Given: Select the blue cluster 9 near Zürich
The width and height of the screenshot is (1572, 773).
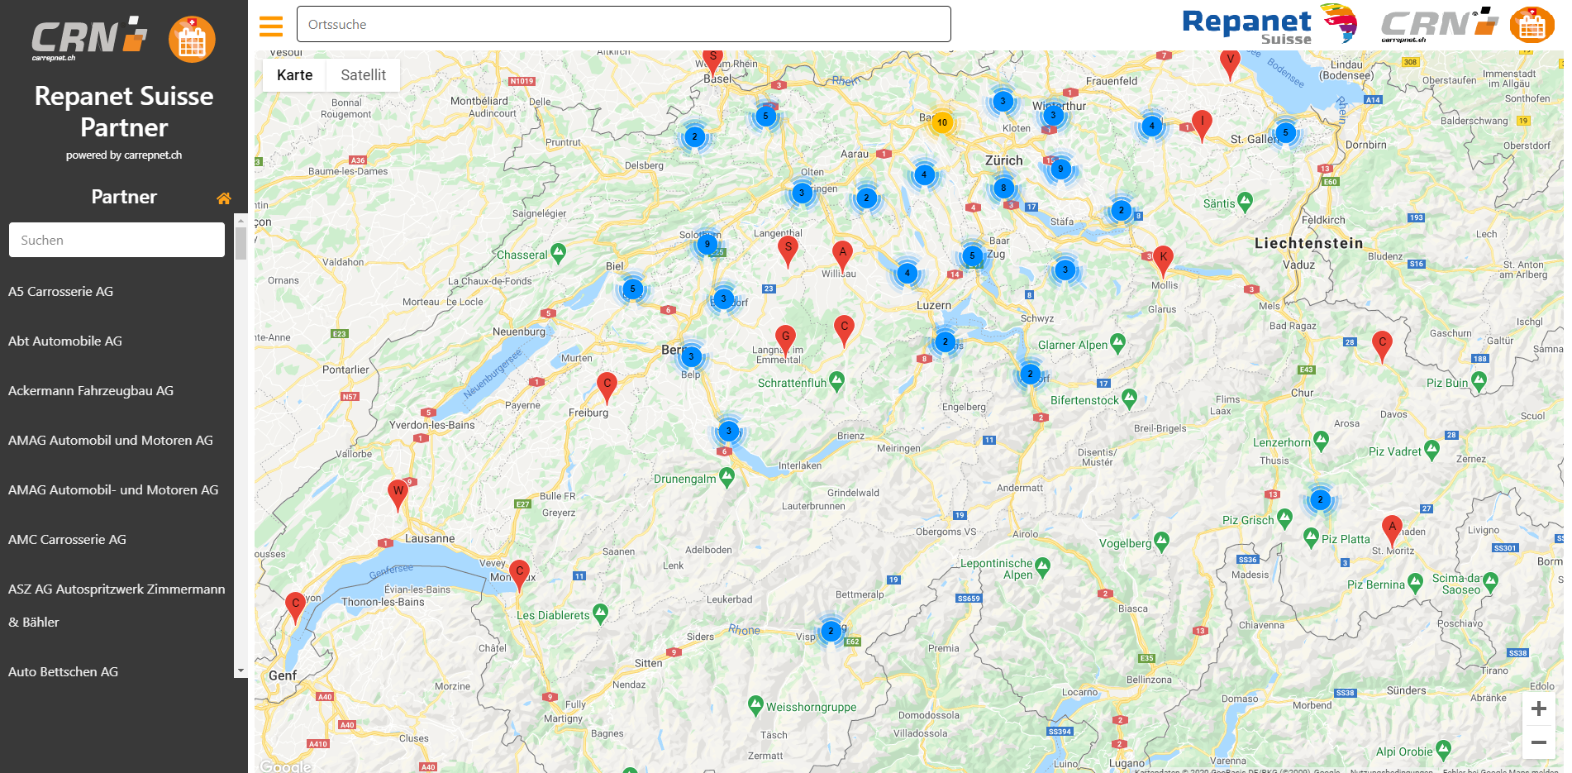Looking at the screenshot, I should pos(1060,169).
